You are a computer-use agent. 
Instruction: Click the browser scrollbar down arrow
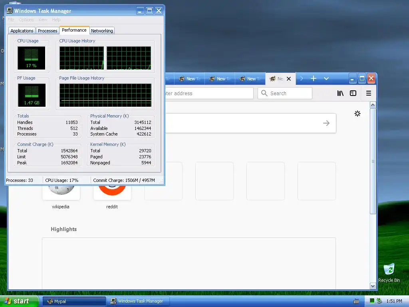373,286
